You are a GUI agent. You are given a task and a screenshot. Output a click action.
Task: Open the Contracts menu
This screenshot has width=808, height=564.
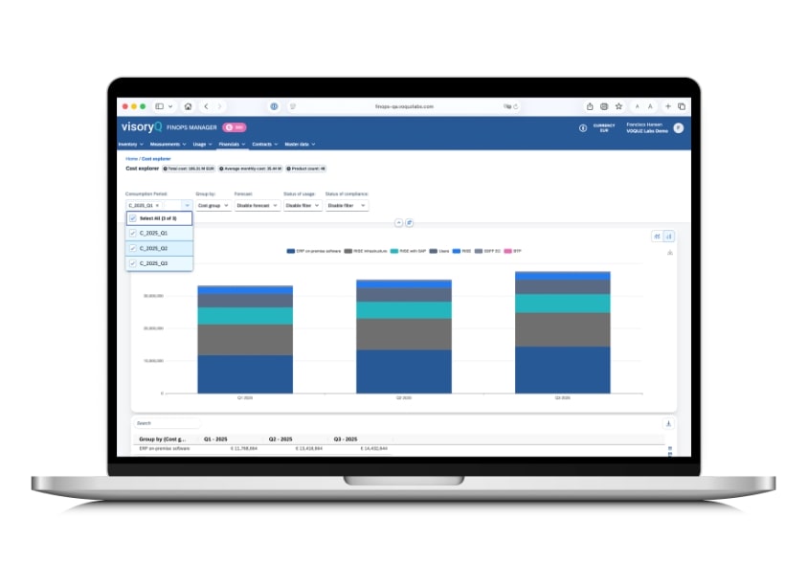265,145
